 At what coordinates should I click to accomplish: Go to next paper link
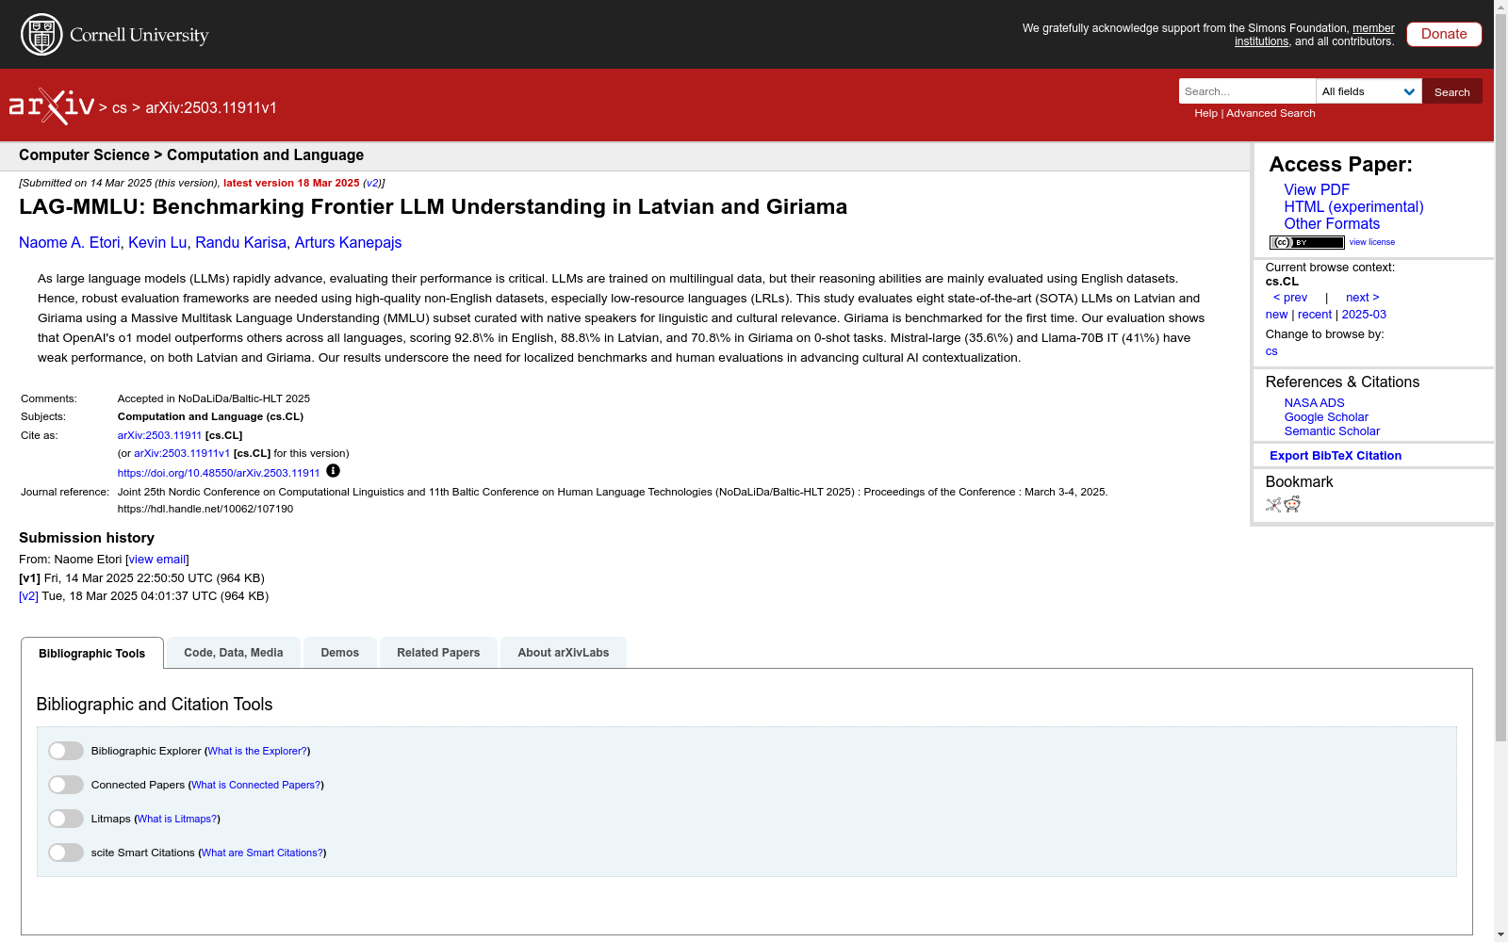(x=1363, y=298)
